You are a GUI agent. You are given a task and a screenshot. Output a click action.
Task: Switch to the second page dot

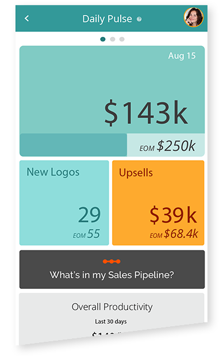pyautogui.click(x=113, y=39)
